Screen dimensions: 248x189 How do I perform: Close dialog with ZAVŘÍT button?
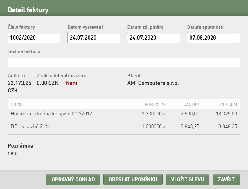(226, 179)
